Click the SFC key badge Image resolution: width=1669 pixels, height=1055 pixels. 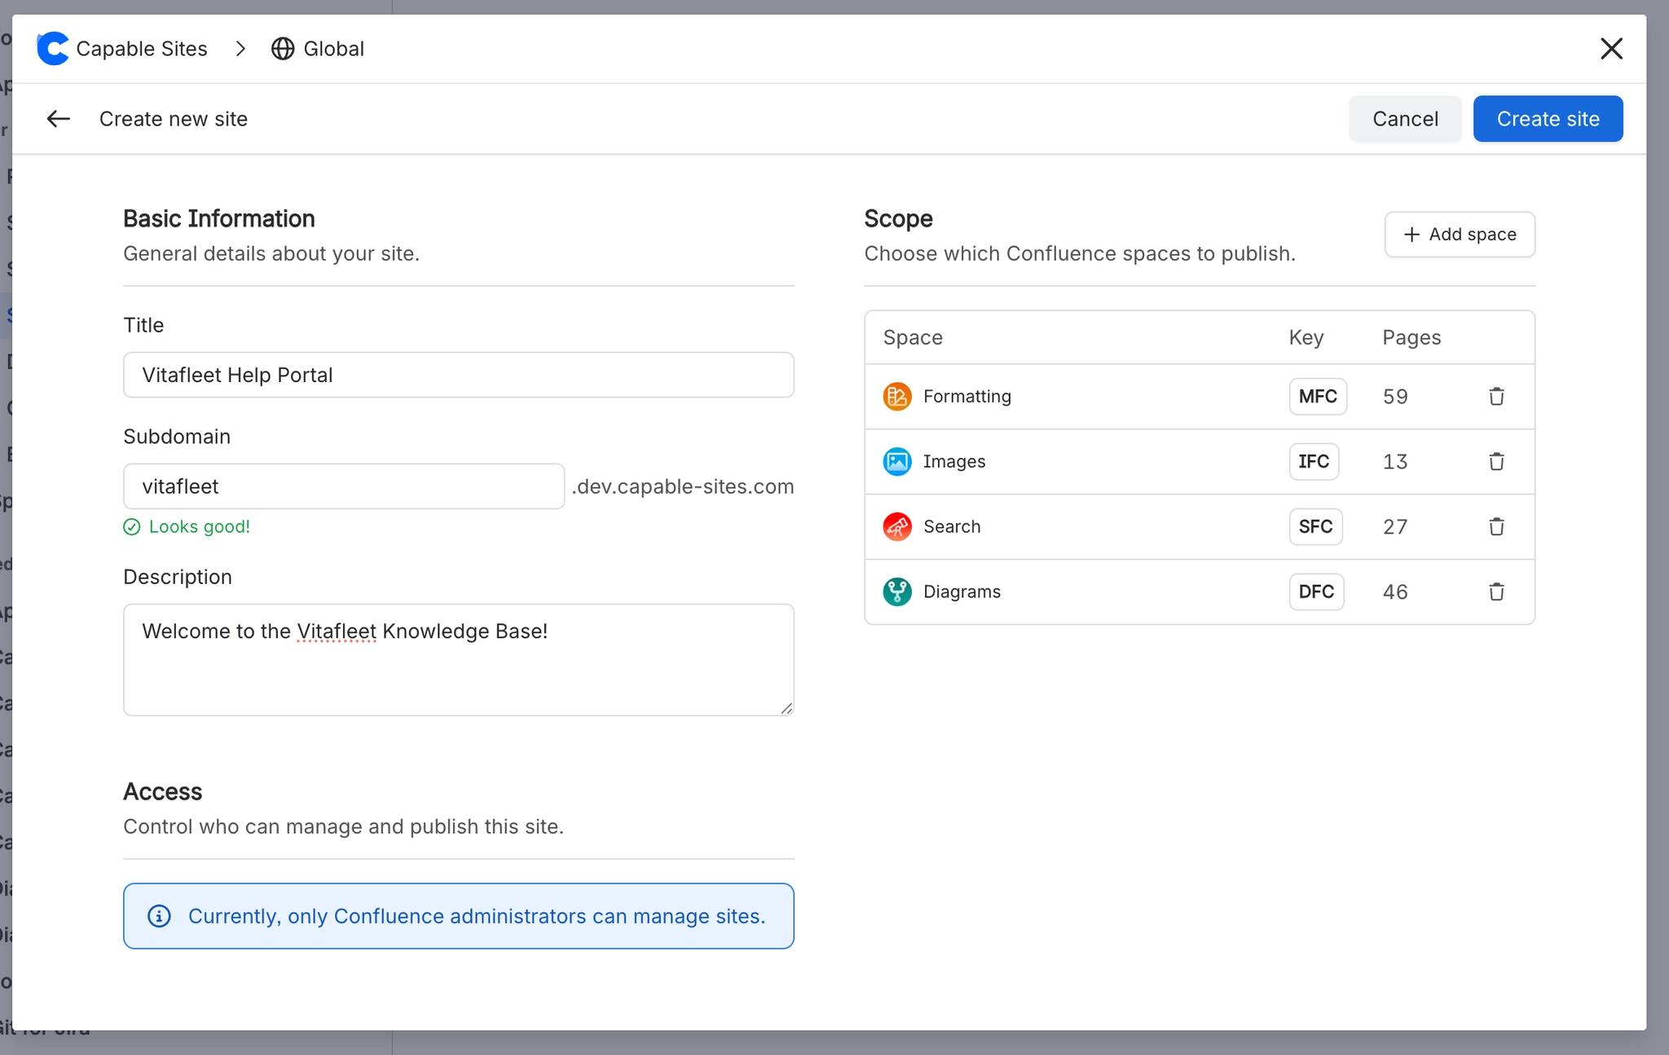(x=1315, y=527)
